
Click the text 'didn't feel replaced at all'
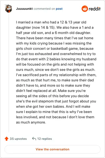tap(36, 91)
